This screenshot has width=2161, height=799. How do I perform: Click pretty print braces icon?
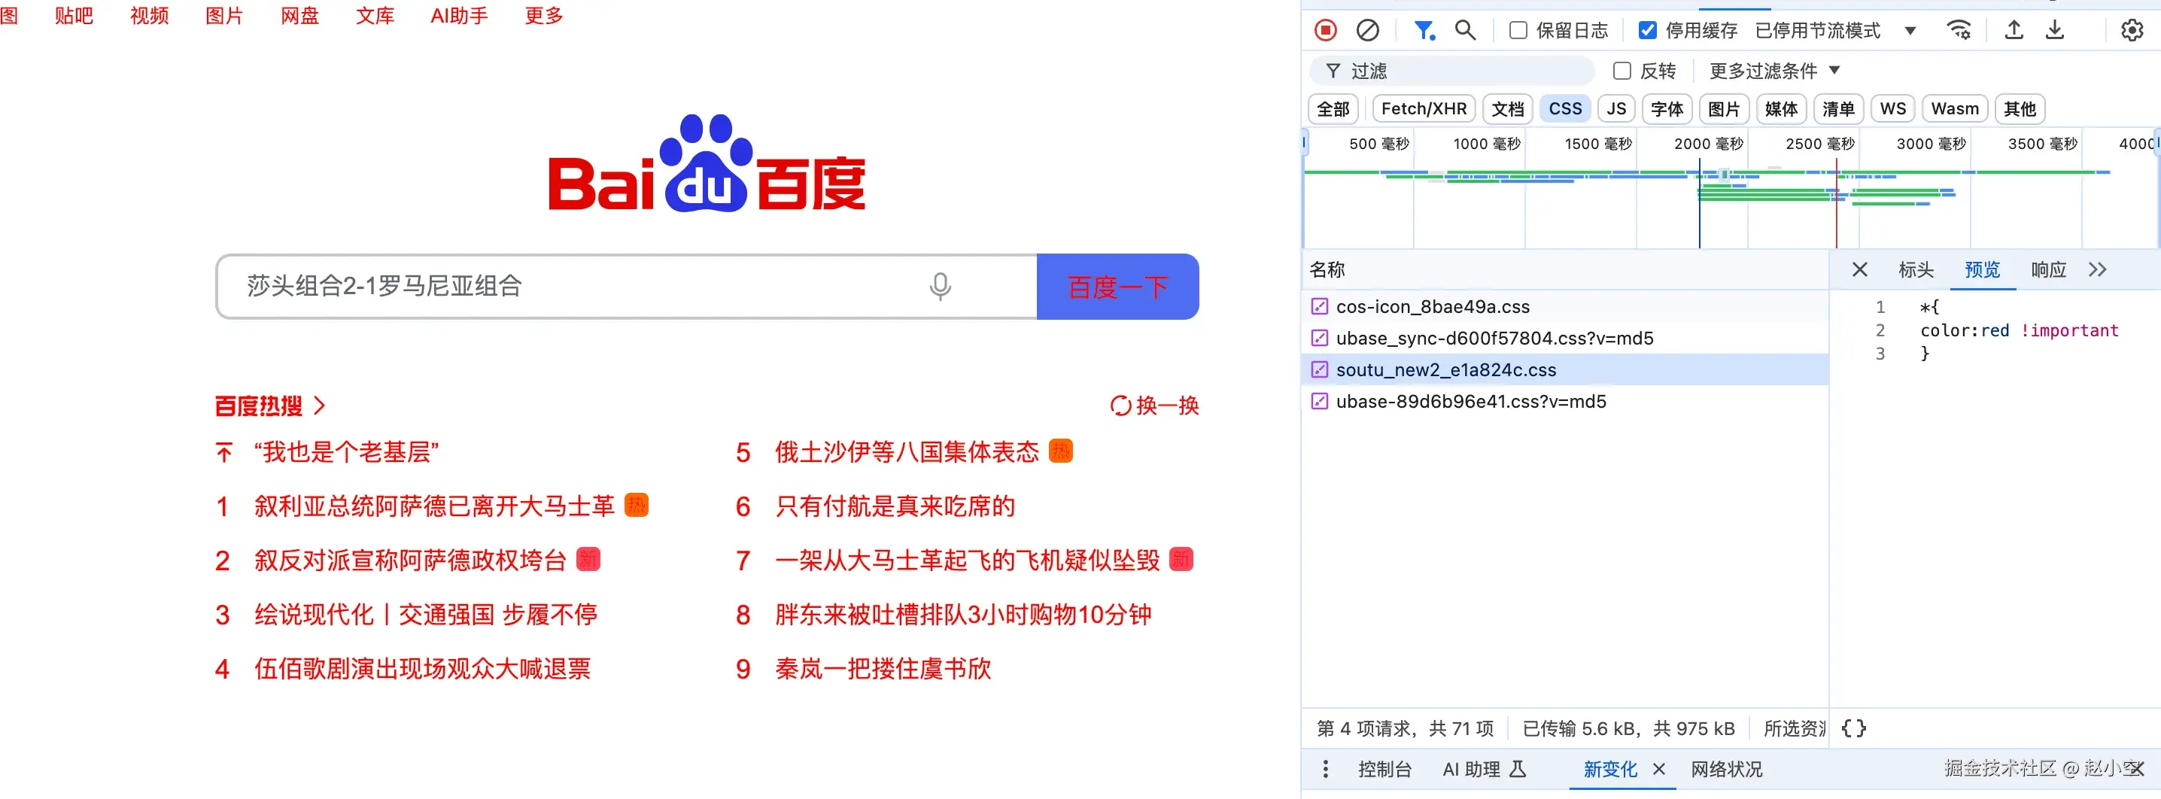[x=1853, y=728]
